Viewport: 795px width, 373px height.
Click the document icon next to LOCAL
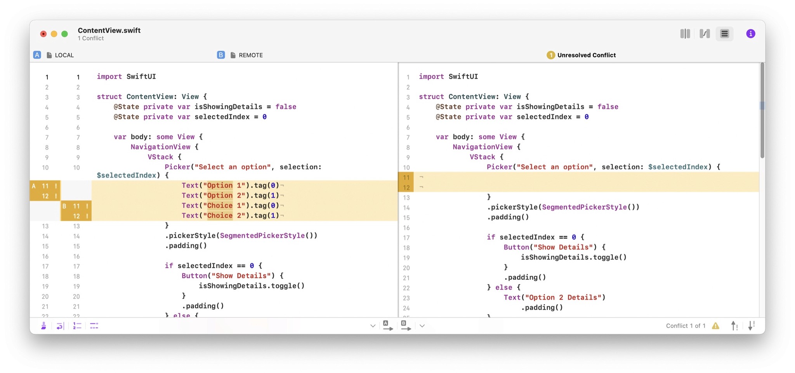click(49, 55)
